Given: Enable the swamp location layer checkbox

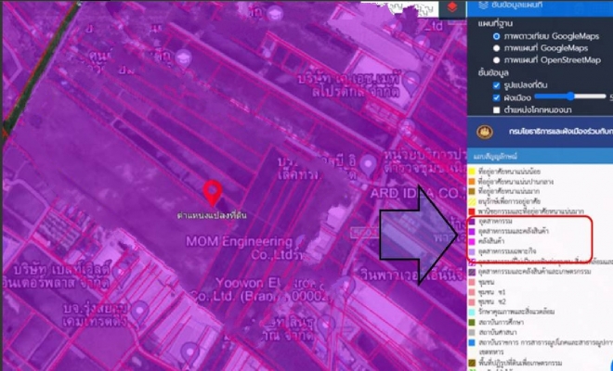Looking at the screenshot, I should pyautogui.click(x=497, y=109).
